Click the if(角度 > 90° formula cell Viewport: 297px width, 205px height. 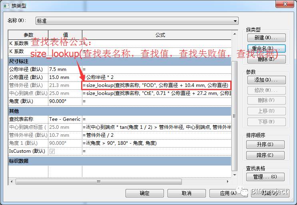[x=157, y=143]
